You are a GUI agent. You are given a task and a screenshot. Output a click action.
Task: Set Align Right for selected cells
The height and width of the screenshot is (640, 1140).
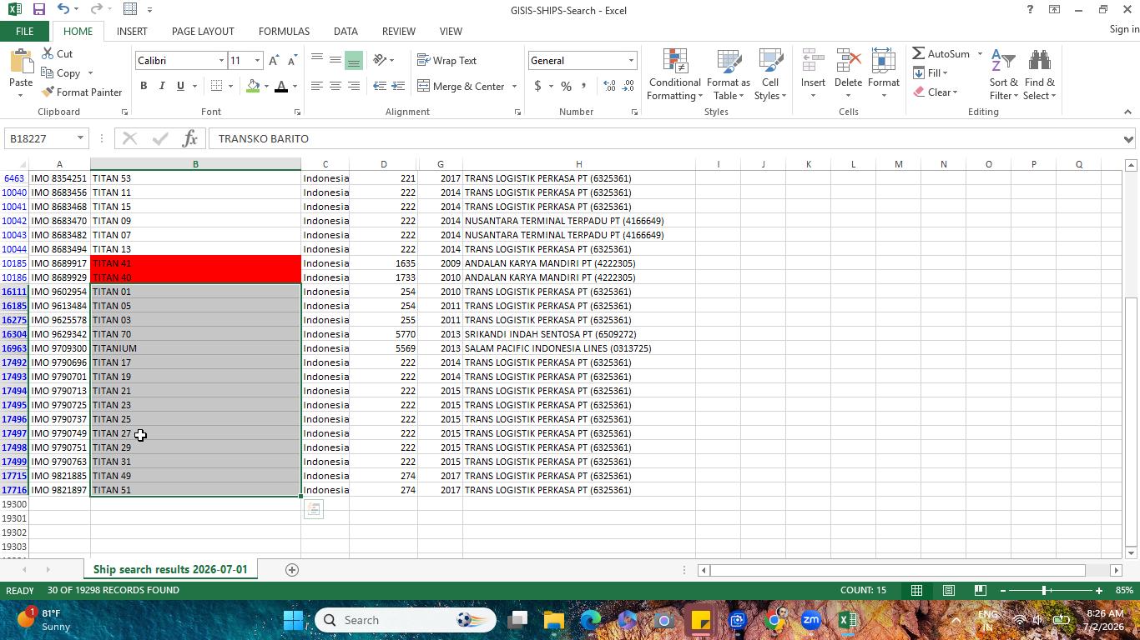tap(354, 87)
